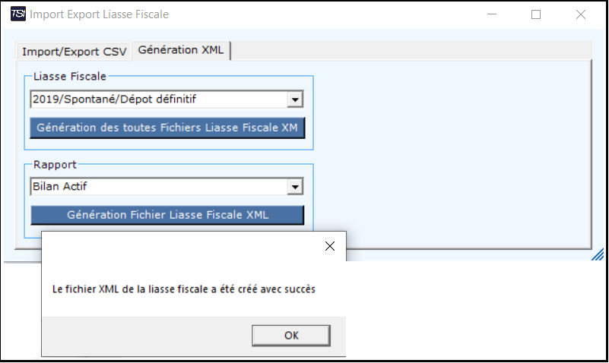
Task: Click Génération des toutes Fichiers Liasse Fiscale button
Action: pyautogui.click(x=167, y=128)
